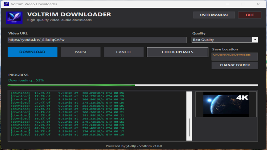Cancel the current download
The width and height of the screenshot is (267, 150).
(x=124, y=52)
